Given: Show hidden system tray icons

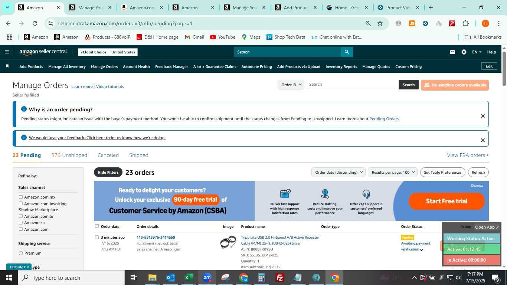Looking at the screenshot, I should pyautogui.click(x=414, y=278).
